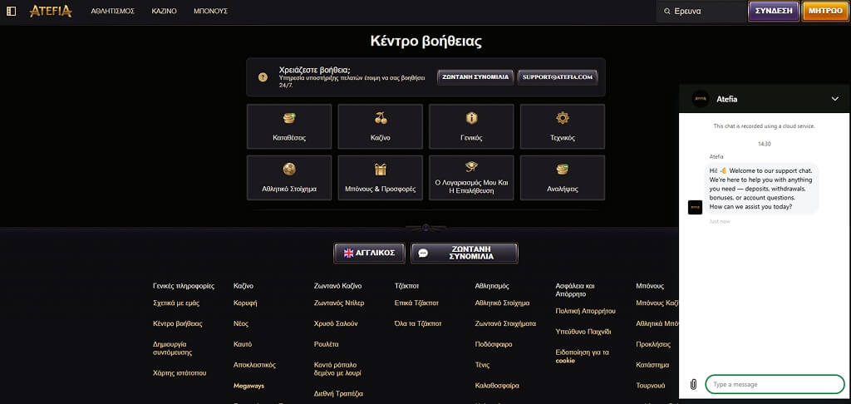Click the eye icon for Ο Λογαριασμός Μου
851x404 pixels.
coord(472,166)
